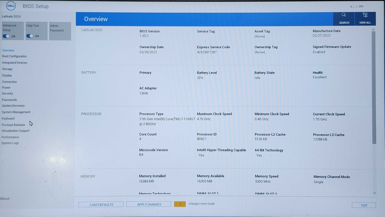This screenshot has width=385, height=217.
Task: Click the battery status icon
Action: tap(353, 7)
